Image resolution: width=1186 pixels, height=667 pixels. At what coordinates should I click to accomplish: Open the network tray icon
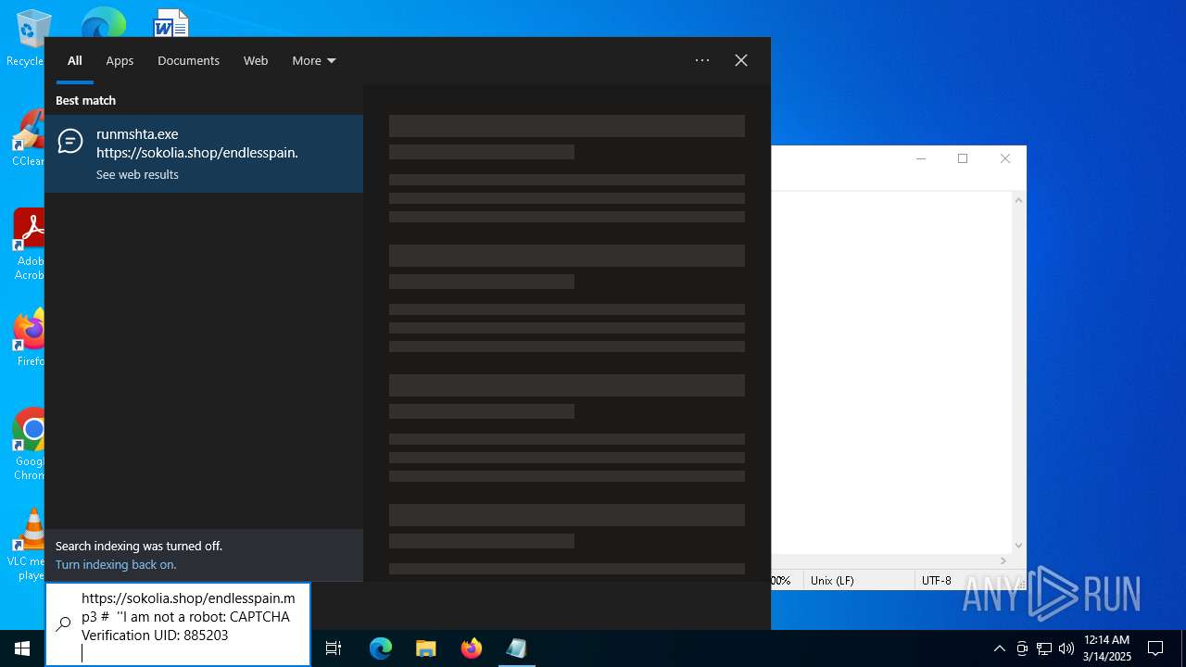pos(1044,648)
